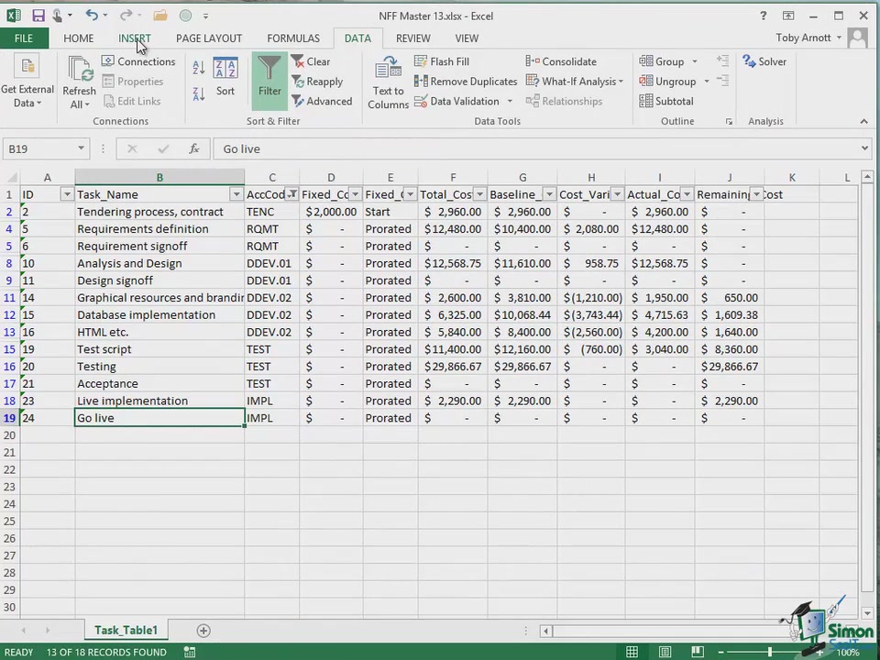This screenshot has height=660, width=880.
Task: Open the FILE tab
Action: click(24, 38)
